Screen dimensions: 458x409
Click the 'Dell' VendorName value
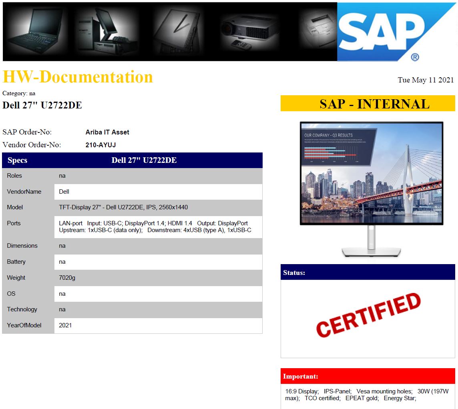64,192
